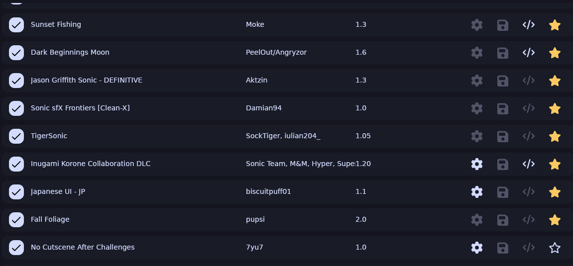The image size is (573, 266).
Task: Disable the TigerSonic mod checkbox
Action: coord(16,136)
